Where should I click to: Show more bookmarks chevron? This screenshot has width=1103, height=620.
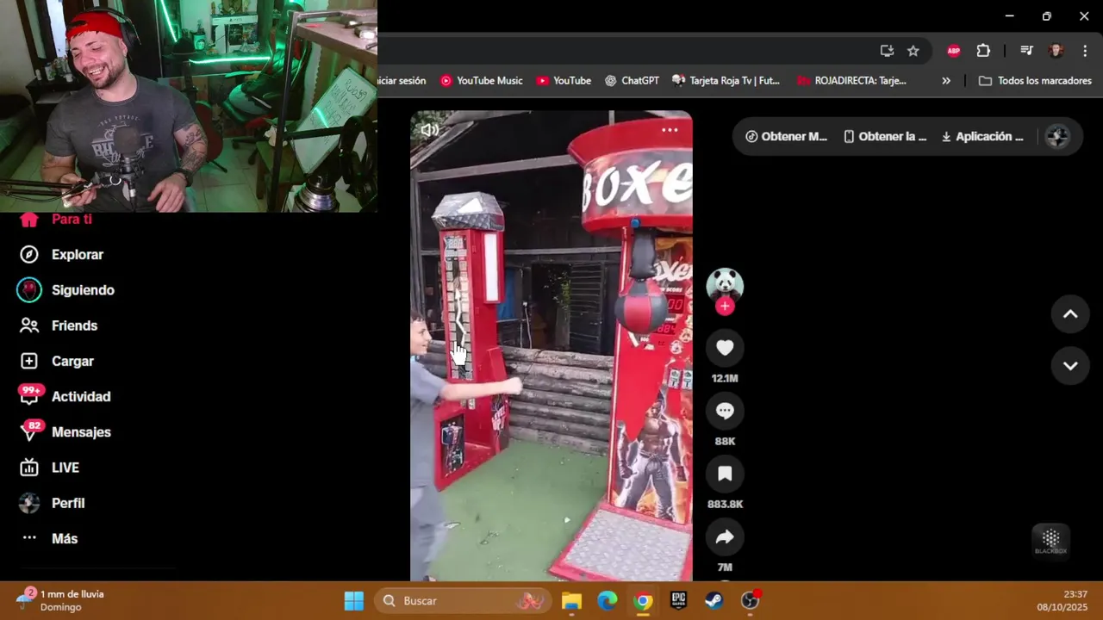click(946, 81)
